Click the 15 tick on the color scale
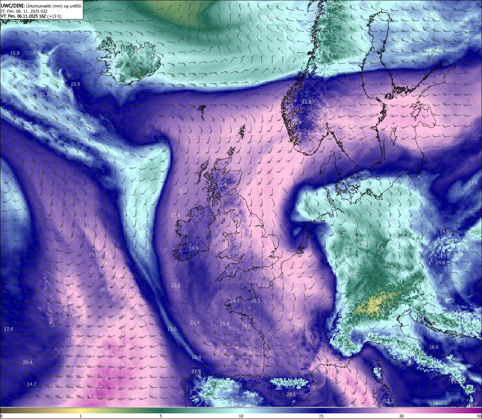Image resolution: width=482 pixels, height=419 pixels. pos(321,416)
